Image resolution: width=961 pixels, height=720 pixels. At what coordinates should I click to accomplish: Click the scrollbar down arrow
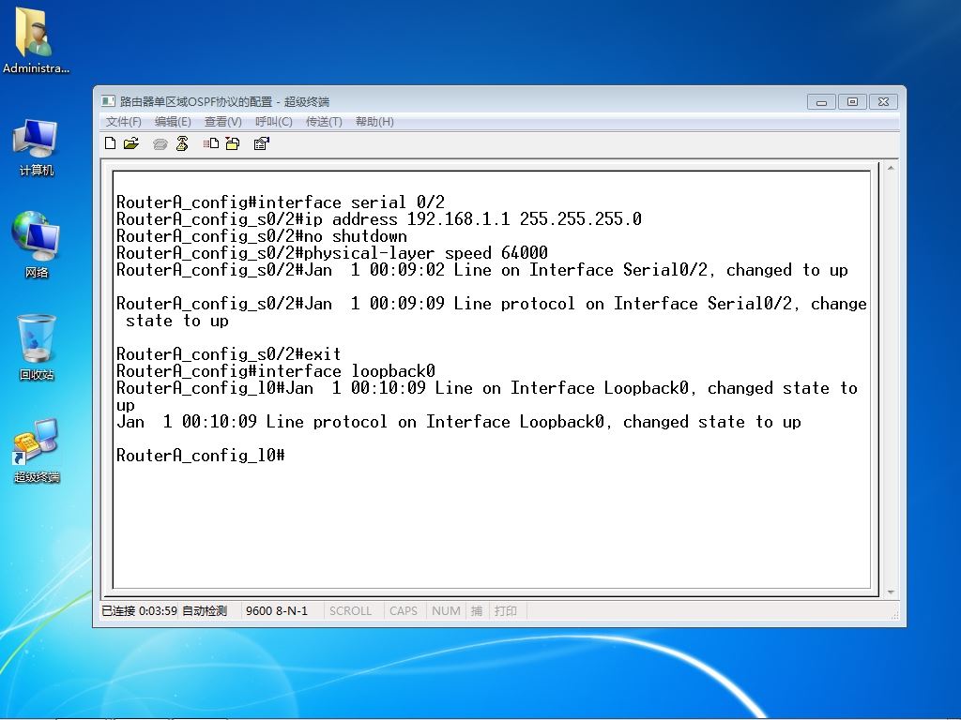891,592
